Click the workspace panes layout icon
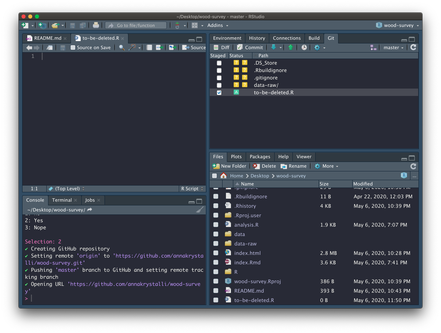Viewport: 441px width, 333px height. click(x=195, y=25)
